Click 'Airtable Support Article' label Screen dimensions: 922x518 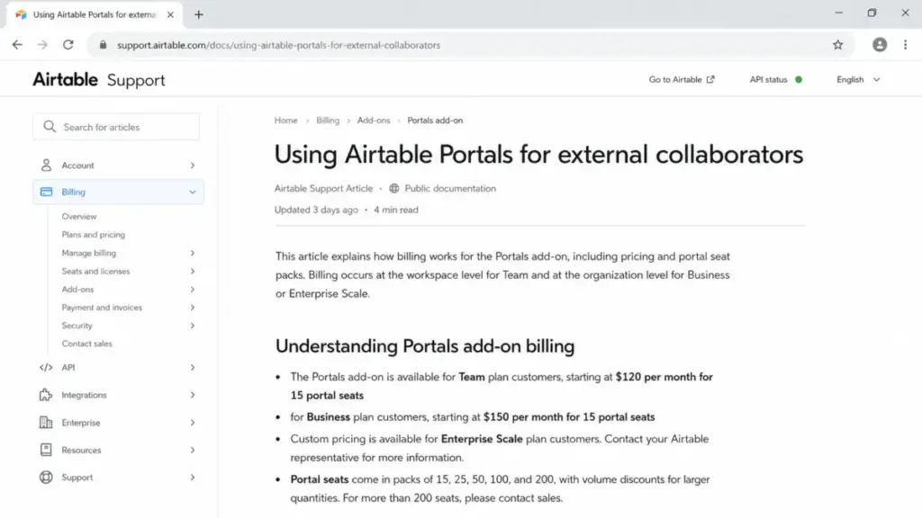point(323,189)
